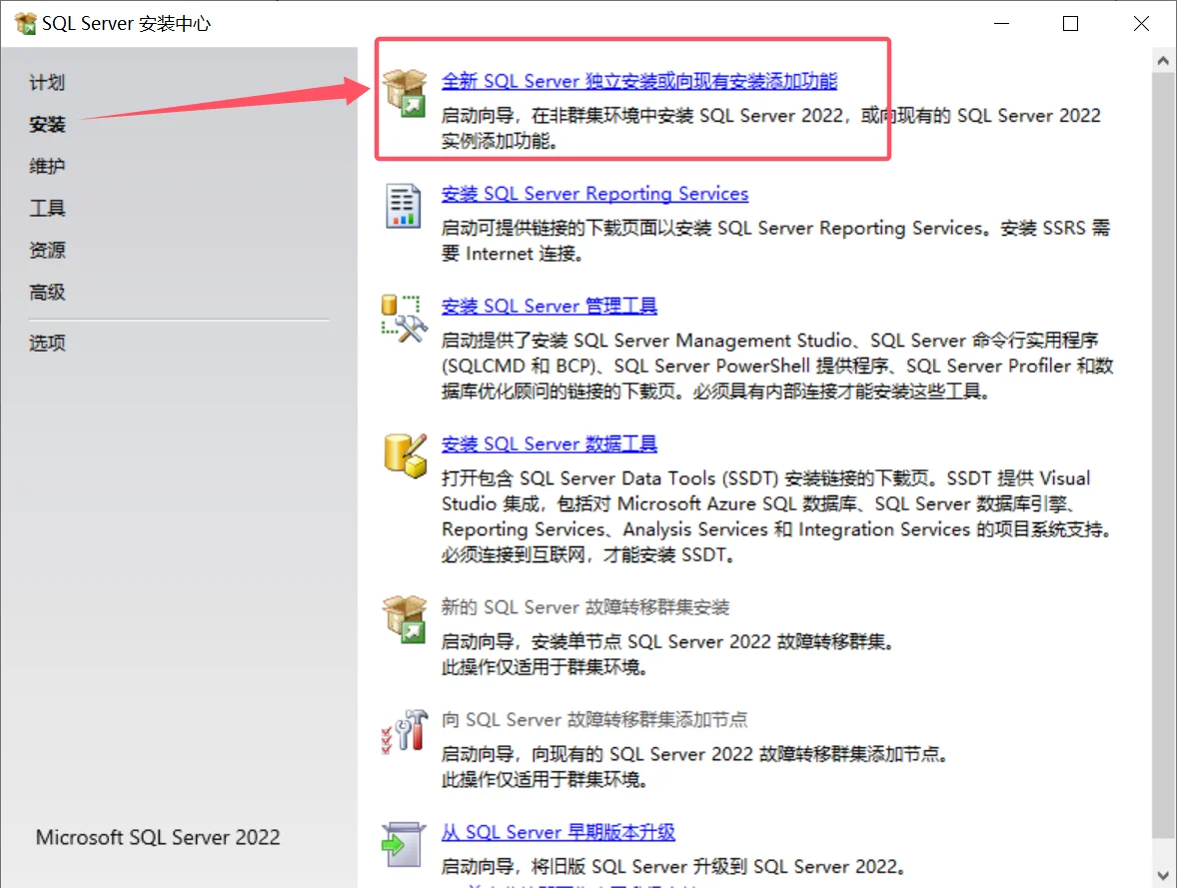Image resolution: width=1177 pixels, height=888 pixels.
Task: Open the 安装 SQL Server 数据工具 link
Action: click(549, 444)
